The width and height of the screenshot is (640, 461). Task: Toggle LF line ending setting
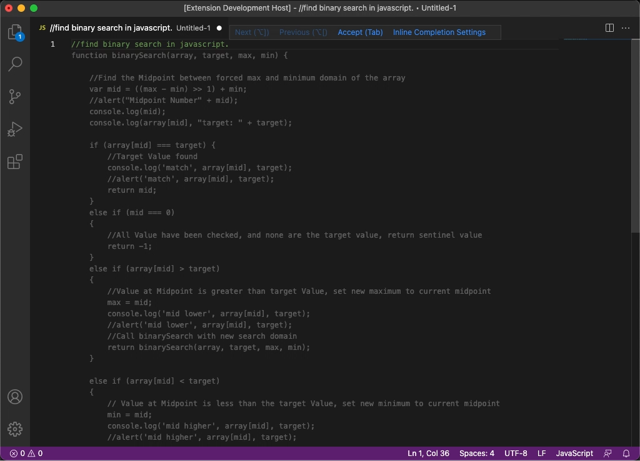(541, 453)
